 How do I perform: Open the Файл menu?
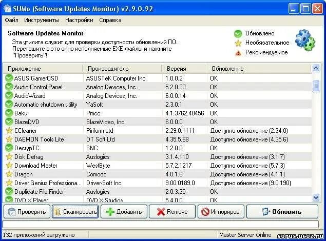pos(11,20)
